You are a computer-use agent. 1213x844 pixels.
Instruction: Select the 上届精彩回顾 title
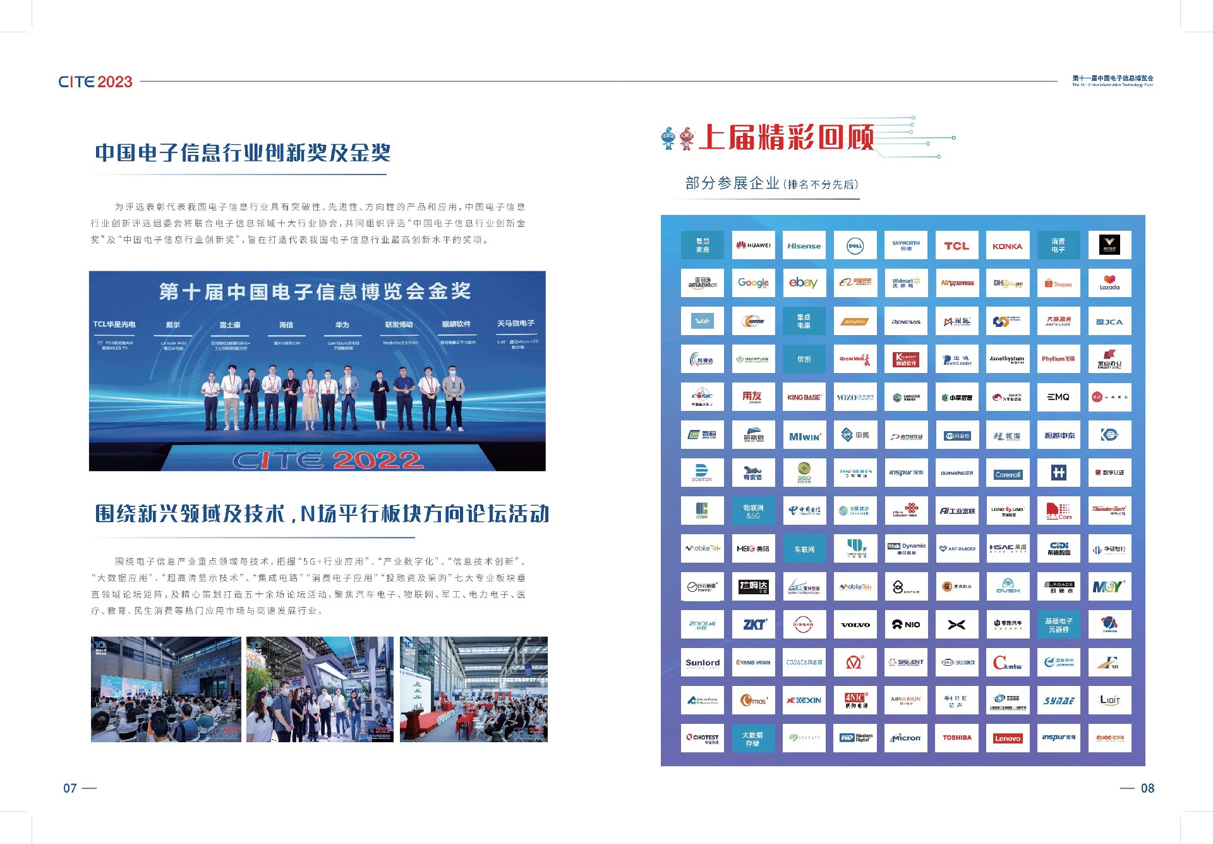click(x=787, y=137)
